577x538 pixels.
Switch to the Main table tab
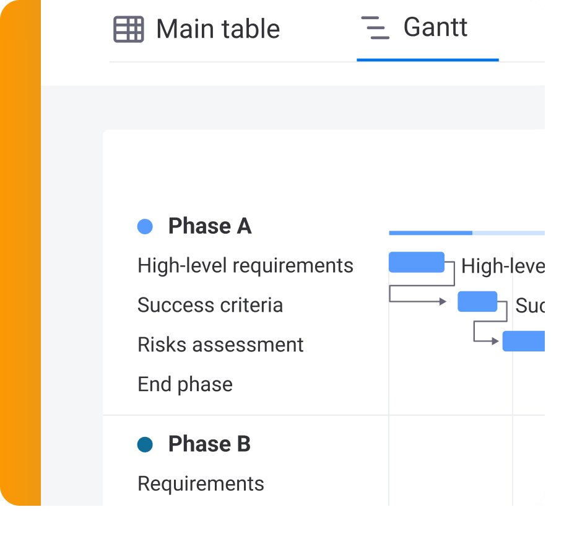click(x=218, y=28)
